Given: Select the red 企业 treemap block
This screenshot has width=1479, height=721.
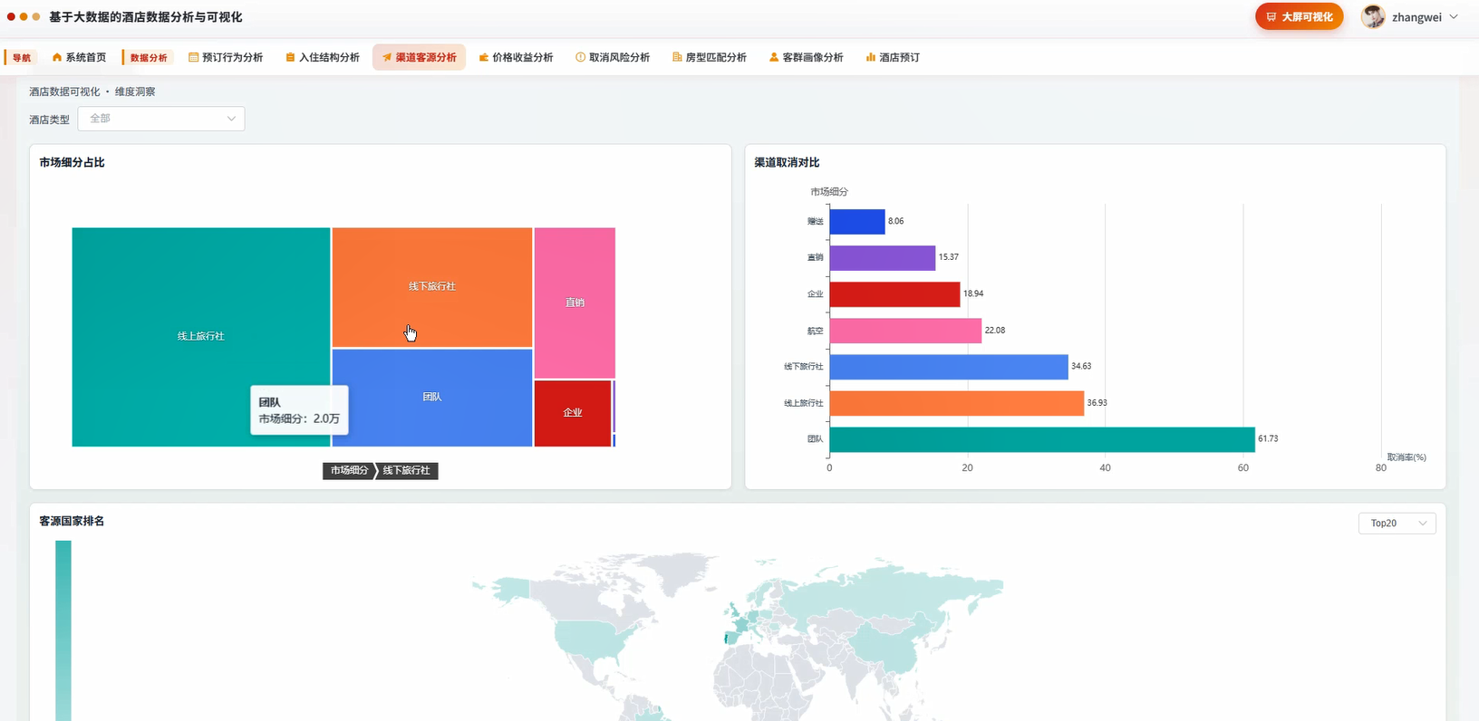Looking at the screenshot, I should [x=573, y=413].
